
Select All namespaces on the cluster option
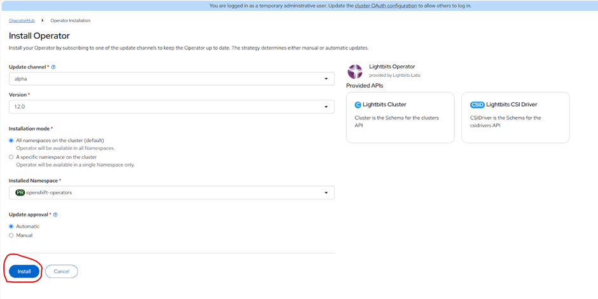[x=11, y=140]
